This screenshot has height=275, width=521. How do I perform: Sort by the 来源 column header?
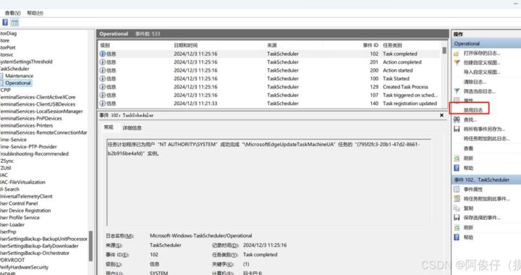click(272, 45)
